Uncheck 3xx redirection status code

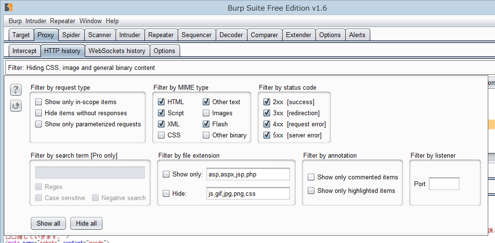[267, 113]
